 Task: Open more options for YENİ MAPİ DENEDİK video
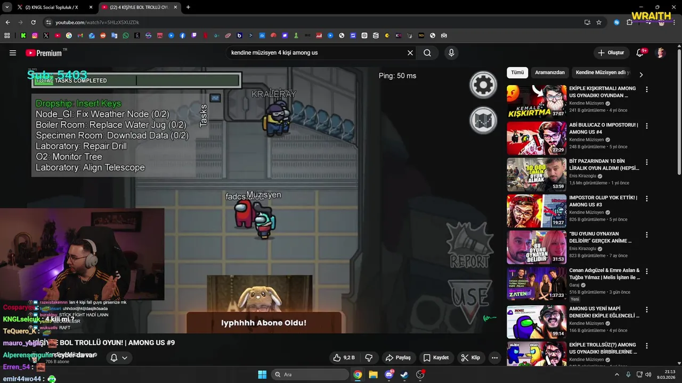647,310
